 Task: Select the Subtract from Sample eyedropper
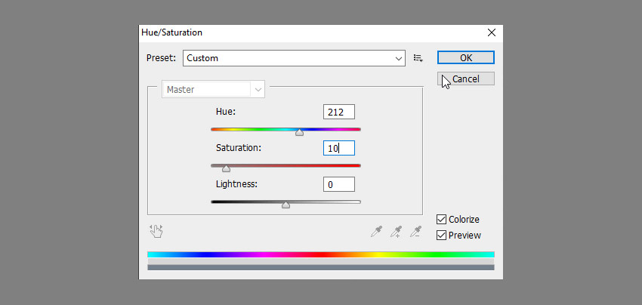(415, 232)
